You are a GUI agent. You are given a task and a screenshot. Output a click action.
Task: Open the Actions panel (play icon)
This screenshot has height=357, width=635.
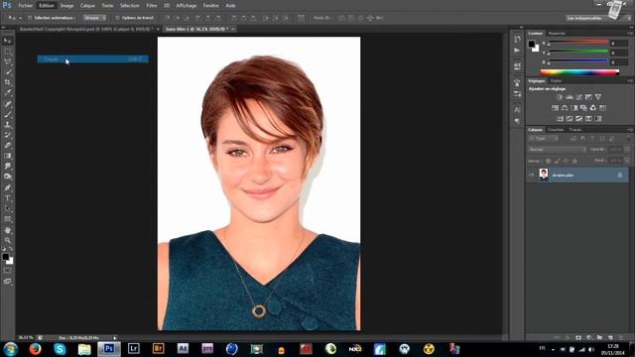click(517, 51)
